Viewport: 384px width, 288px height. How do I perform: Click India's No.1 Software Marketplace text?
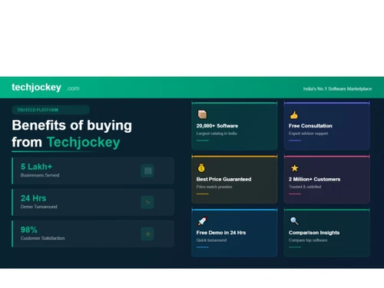pos(337,89)
